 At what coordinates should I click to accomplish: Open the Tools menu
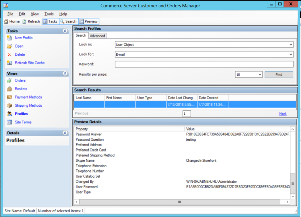(x=49, y=14)
